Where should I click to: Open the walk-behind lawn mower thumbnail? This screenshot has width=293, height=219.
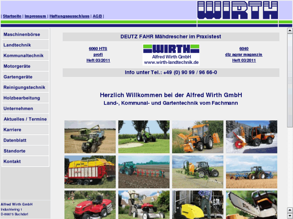pyautogui.click(x=144, y=205)
